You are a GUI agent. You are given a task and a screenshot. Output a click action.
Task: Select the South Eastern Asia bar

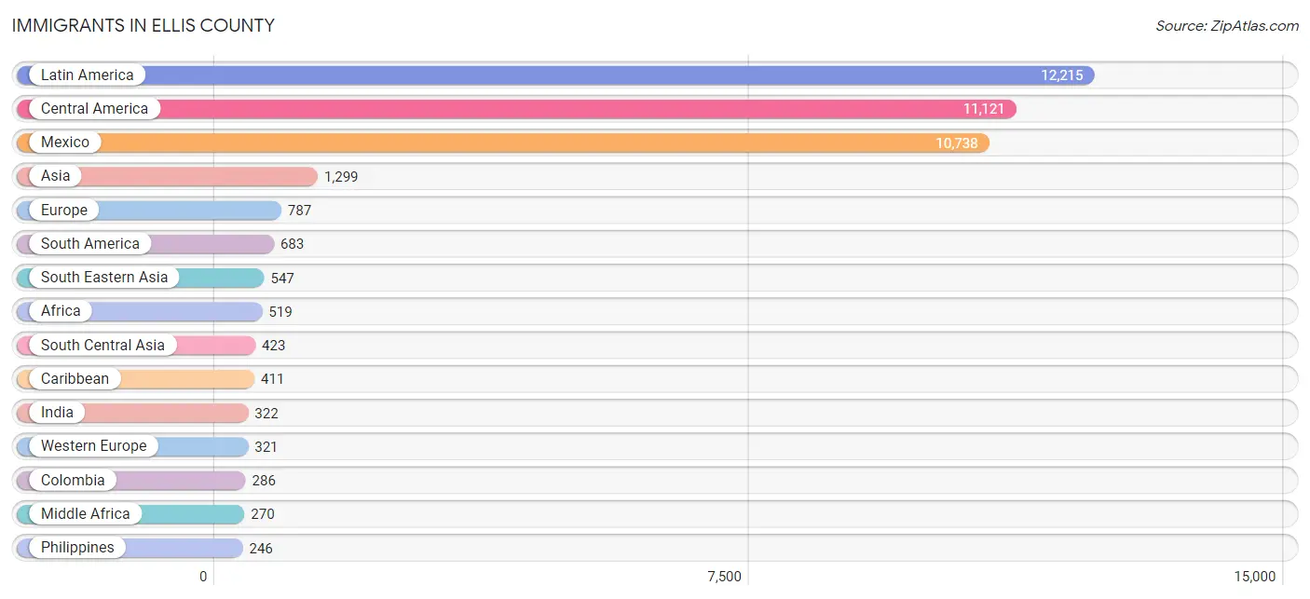(141, 278)
